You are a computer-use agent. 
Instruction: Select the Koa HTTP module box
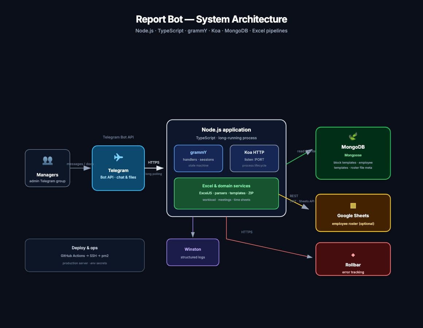(x=254, y=159)
